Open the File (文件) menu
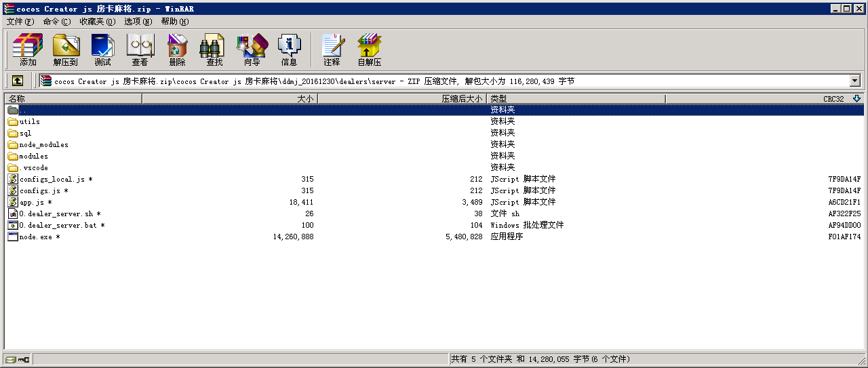Screen dimensions: 868x368 tap(20, 22)
